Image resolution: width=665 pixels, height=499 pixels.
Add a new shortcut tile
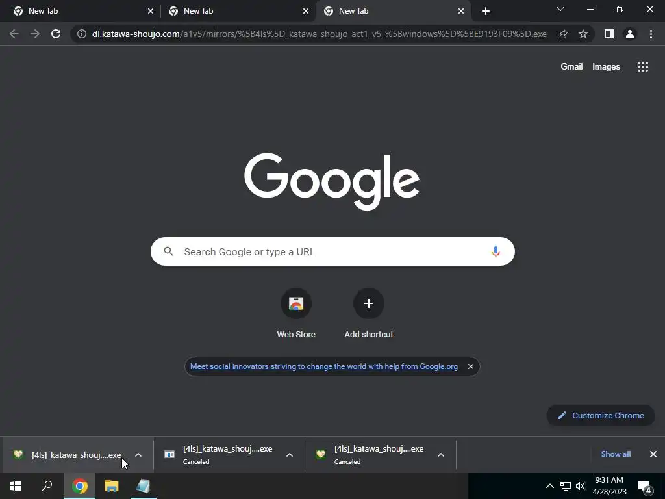(x=369, y=313)
